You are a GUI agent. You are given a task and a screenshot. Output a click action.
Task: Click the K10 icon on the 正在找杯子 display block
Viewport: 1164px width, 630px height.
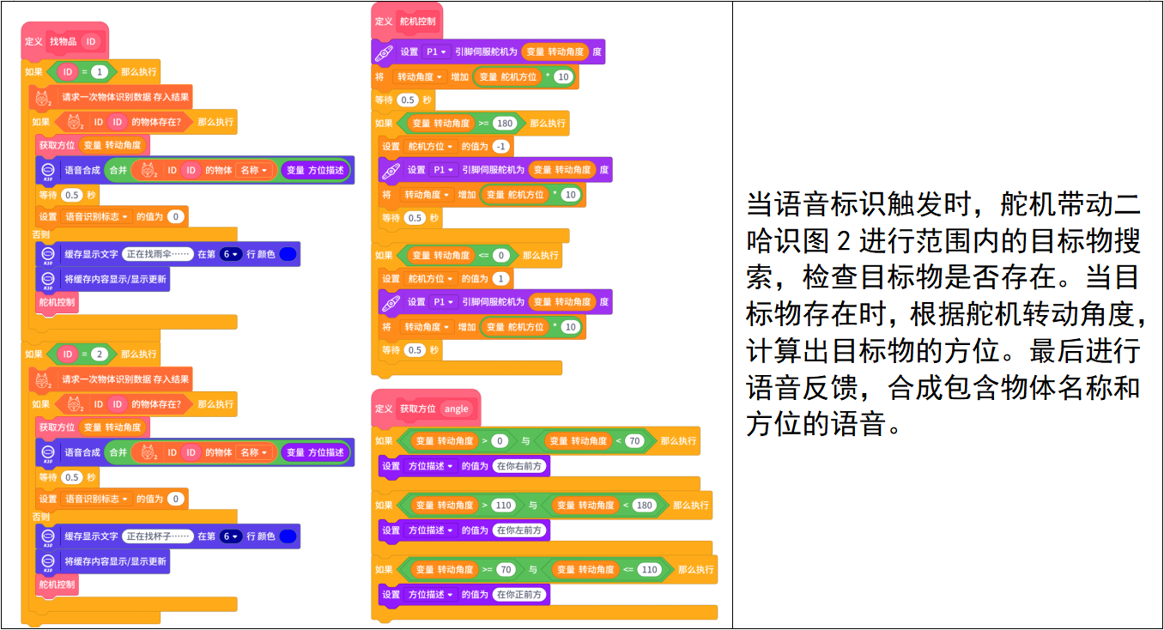[x=48, y=537]
